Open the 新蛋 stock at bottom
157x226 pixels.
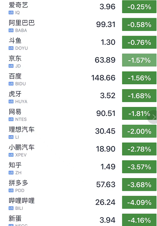pos(78,219)
